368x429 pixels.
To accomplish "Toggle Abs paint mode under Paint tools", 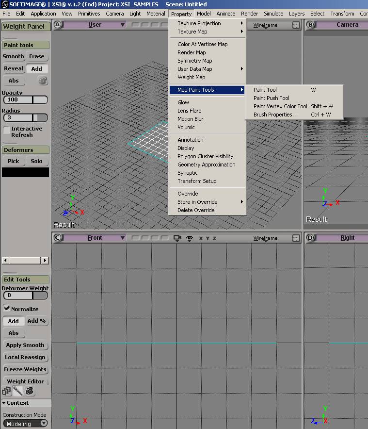I will pos(14,81).
